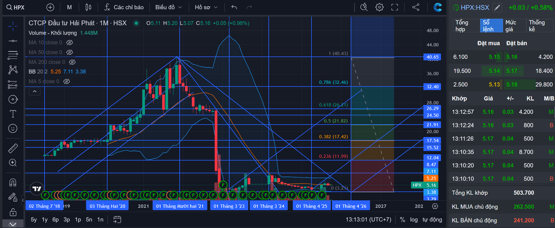Redo the last chart action
This screenshot has width=555, height=228.
249,7
